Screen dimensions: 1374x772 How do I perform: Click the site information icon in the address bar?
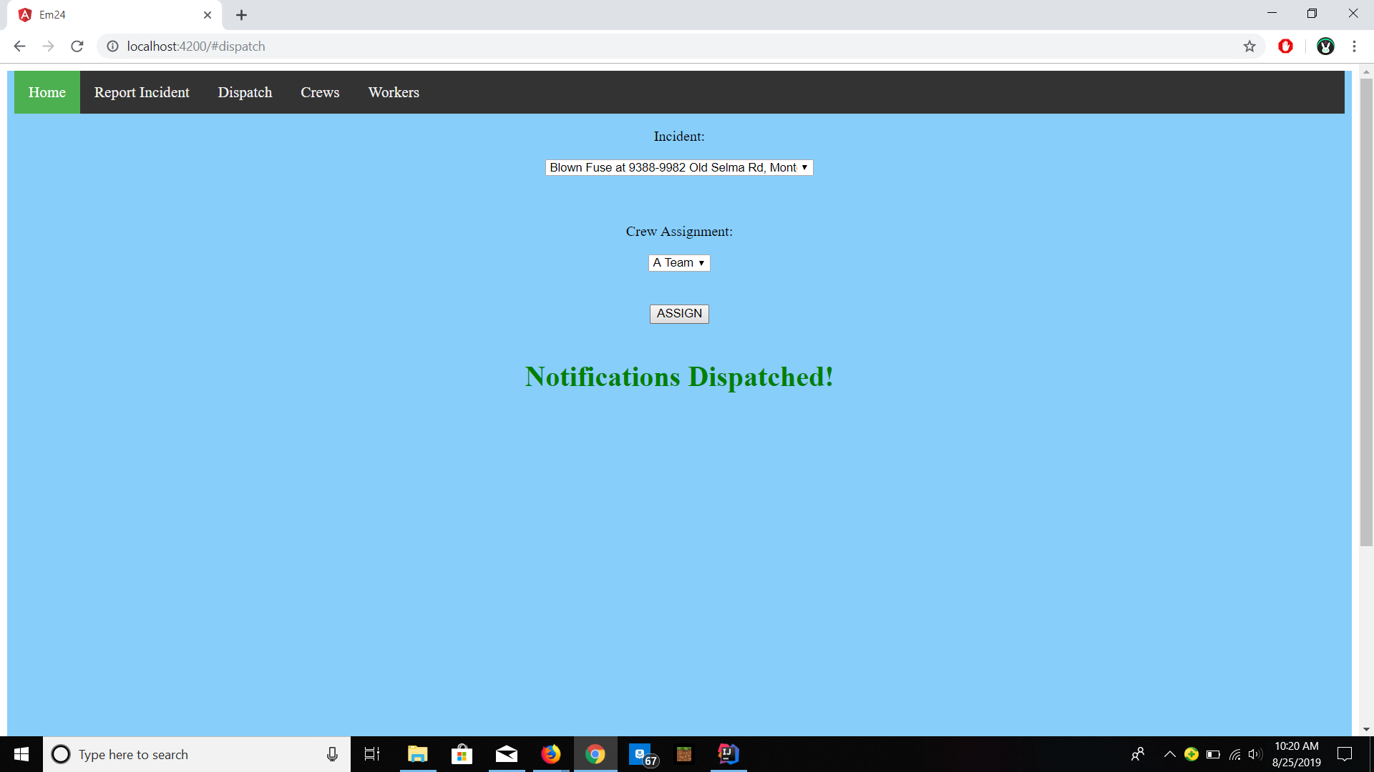coord(112,46)
